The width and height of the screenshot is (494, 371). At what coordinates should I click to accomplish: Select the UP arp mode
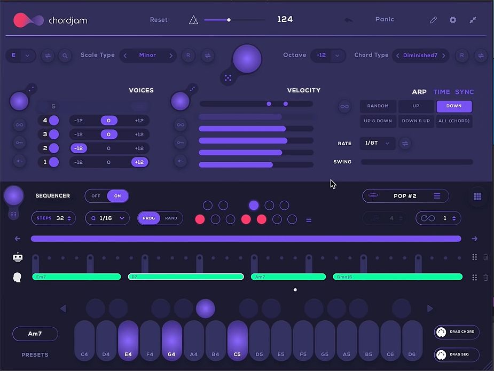[416, 106]
